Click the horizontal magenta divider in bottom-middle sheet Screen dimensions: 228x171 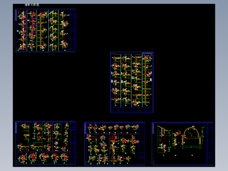(113, 134)
